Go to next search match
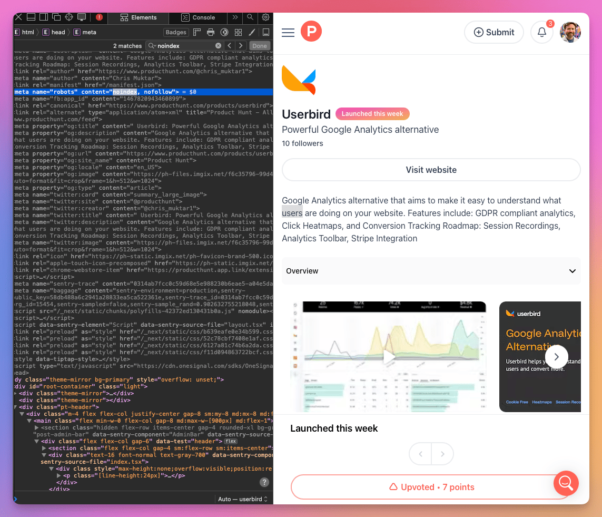Screen dimensions: 602x517 pyautogui.click(x=241, y=45)
